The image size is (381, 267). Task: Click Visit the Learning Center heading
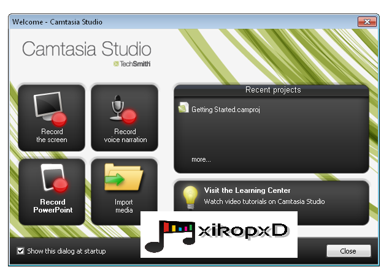click(x=247, y=190)
